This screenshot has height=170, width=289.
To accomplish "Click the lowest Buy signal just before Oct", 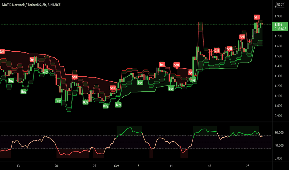I will (x=106, y=106).
